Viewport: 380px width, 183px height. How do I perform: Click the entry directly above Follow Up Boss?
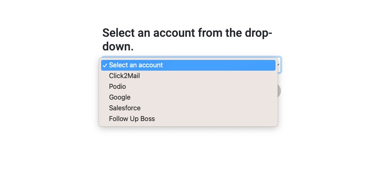[125, 108]
